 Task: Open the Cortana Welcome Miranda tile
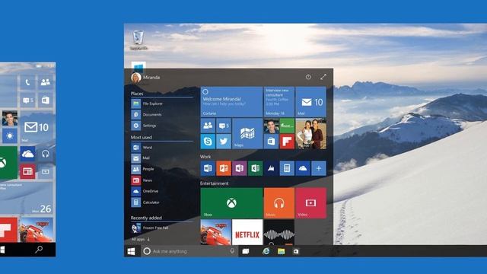pos(231,101)
